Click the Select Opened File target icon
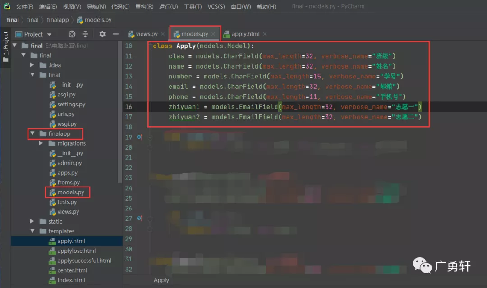This screenshot has width=487, height=288. click(x=72, y=34)
